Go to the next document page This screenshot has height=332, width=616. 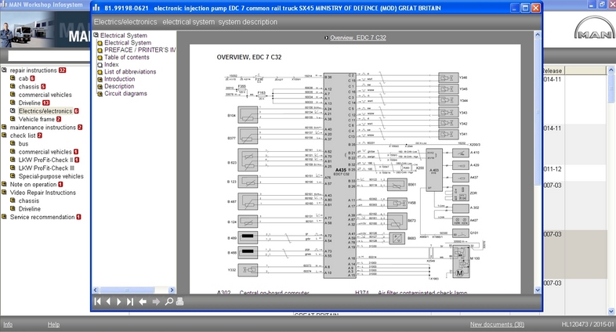click(119, 301)
